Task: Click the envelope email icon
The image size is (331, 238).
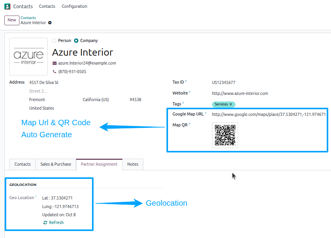Action: [55, 63]
